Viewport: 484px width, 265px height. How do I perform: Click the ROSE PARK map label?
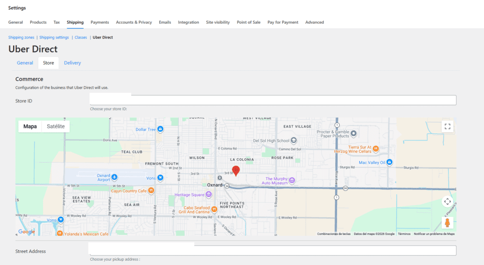[283, 157]
